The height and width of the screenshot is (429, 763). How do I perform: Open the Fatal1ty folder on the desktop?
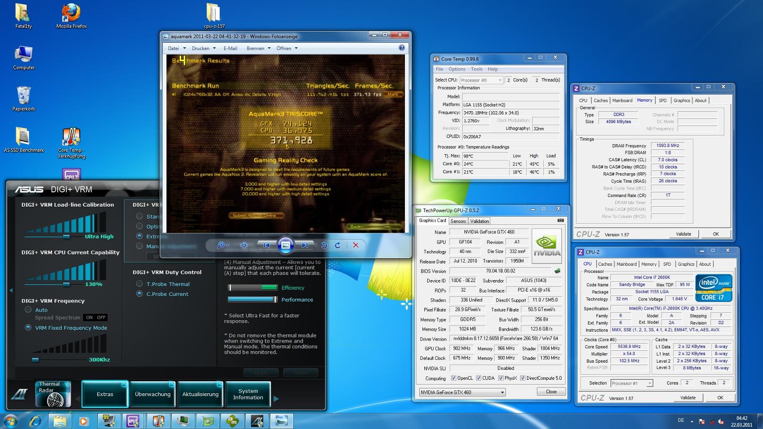[x=23, y=17]
